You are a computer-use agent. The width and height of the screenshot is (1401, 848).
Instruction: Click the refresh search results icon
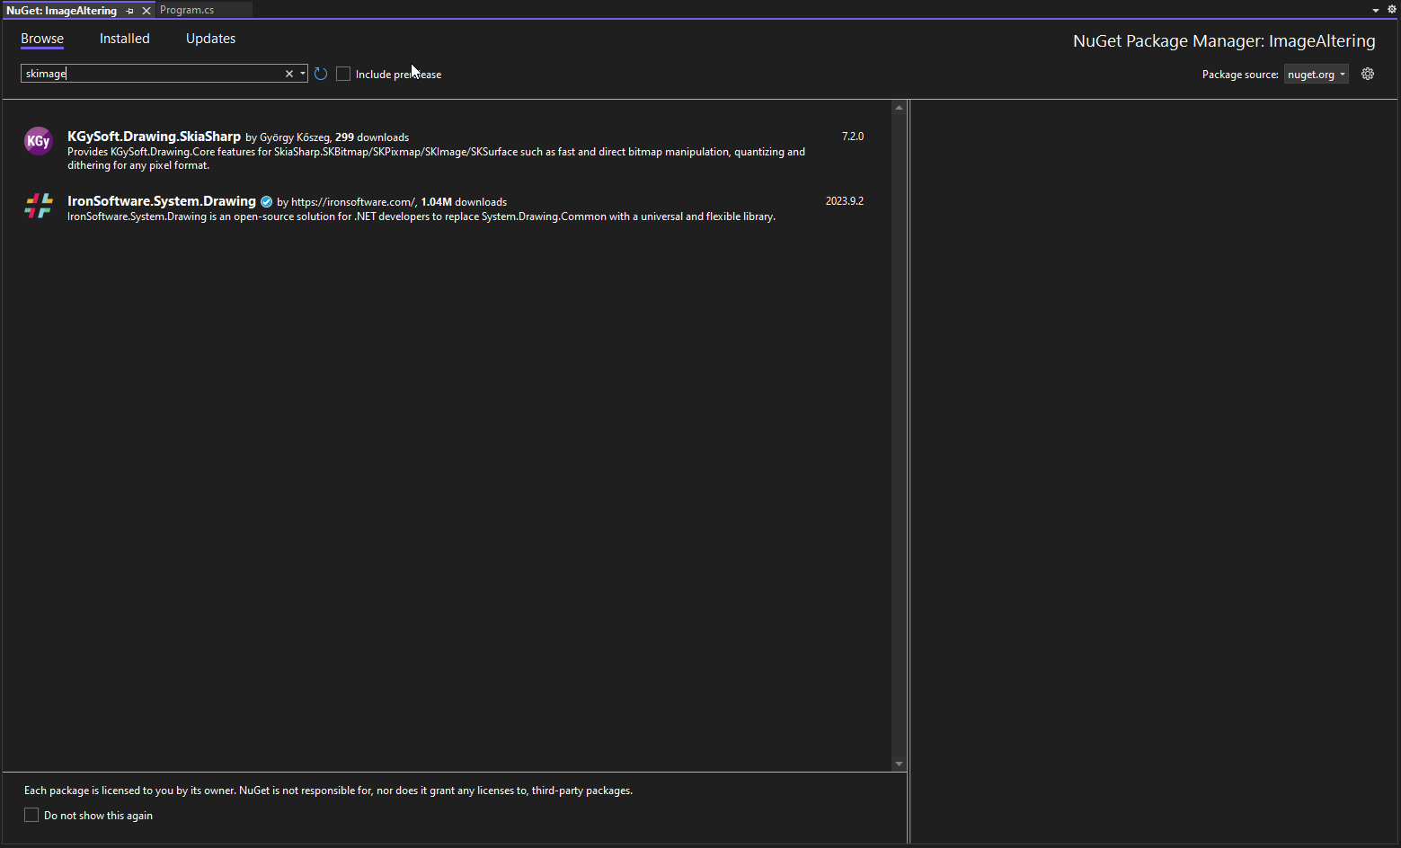pyautogui.click(x=321, y=74)
